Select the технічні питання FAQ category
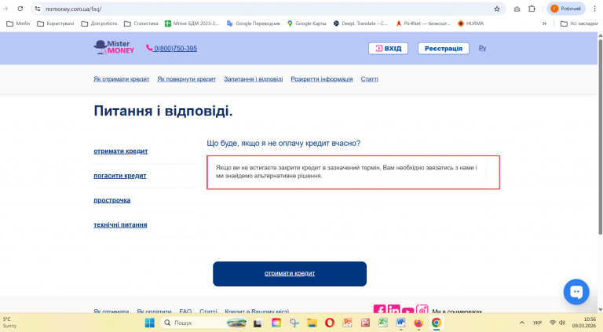 120,224
